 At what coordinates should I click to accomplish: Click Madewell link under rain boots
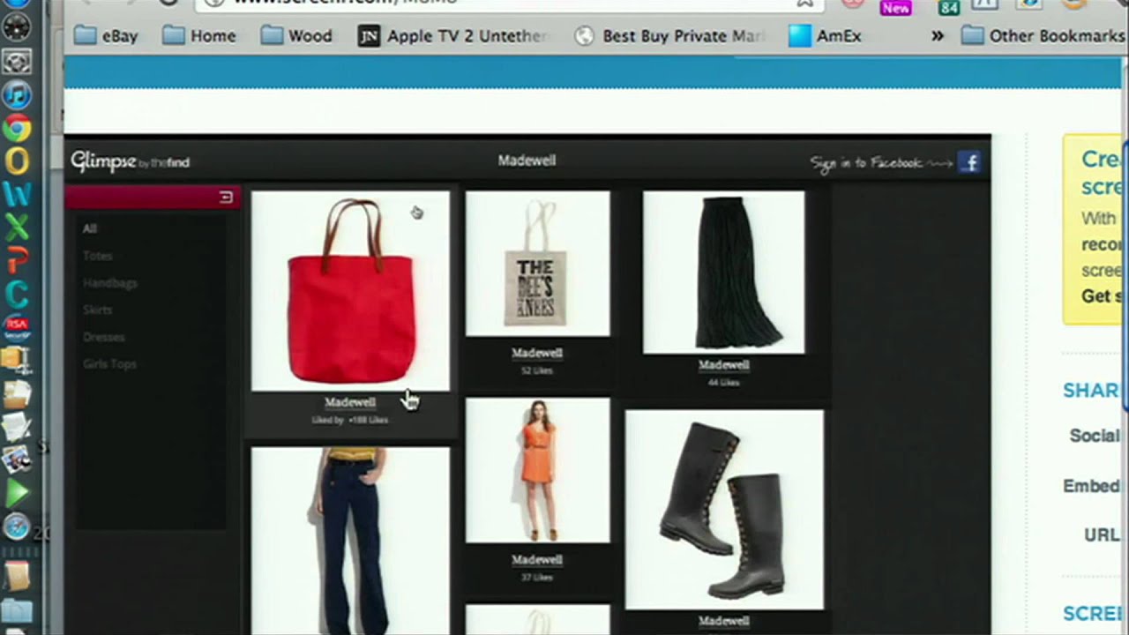click(x=724, y=621)
